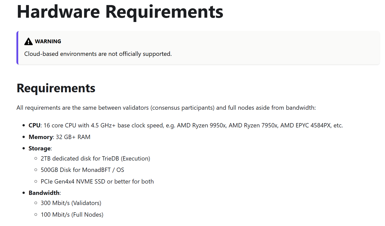The width and height of the screenshot is (385, 226).
Task: Click the WARNING callout label
Action: (48, 41)
